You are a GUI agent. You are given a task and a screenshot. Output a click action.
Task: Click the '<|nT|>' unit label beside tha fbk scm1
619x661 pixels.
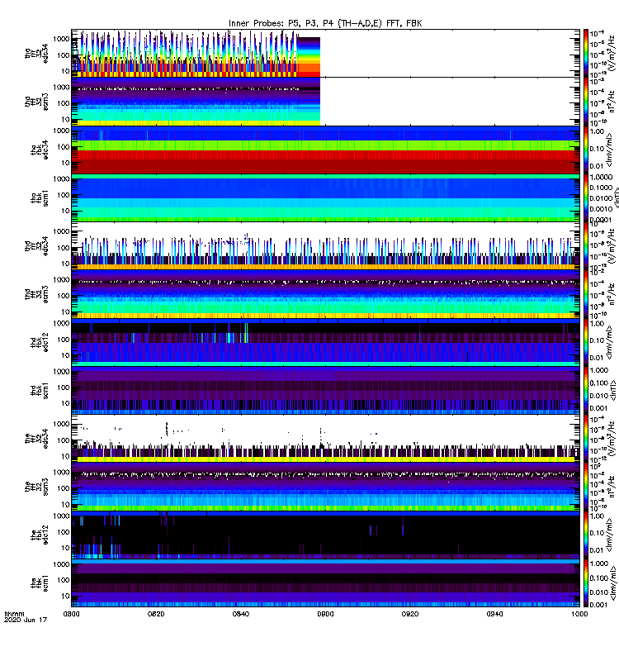616,198
